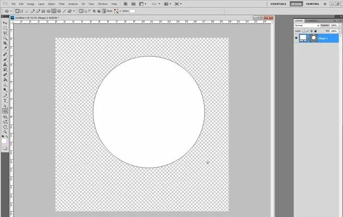Select the Type tool
The height and width of the screenshot is (217, 343).
pos(5,100)
